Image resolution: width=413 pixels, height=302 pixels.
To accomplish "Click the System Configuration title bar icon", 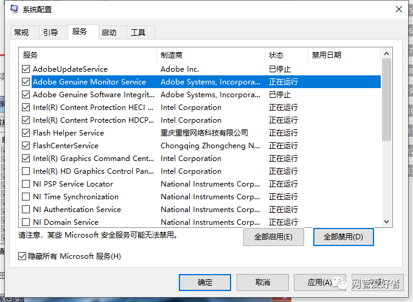I will [14, 9].
